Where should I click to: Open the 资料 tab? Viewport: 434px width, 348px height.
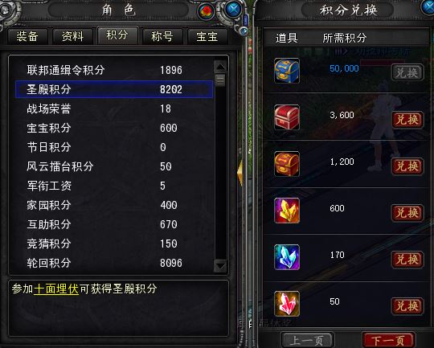coord(72,36)
